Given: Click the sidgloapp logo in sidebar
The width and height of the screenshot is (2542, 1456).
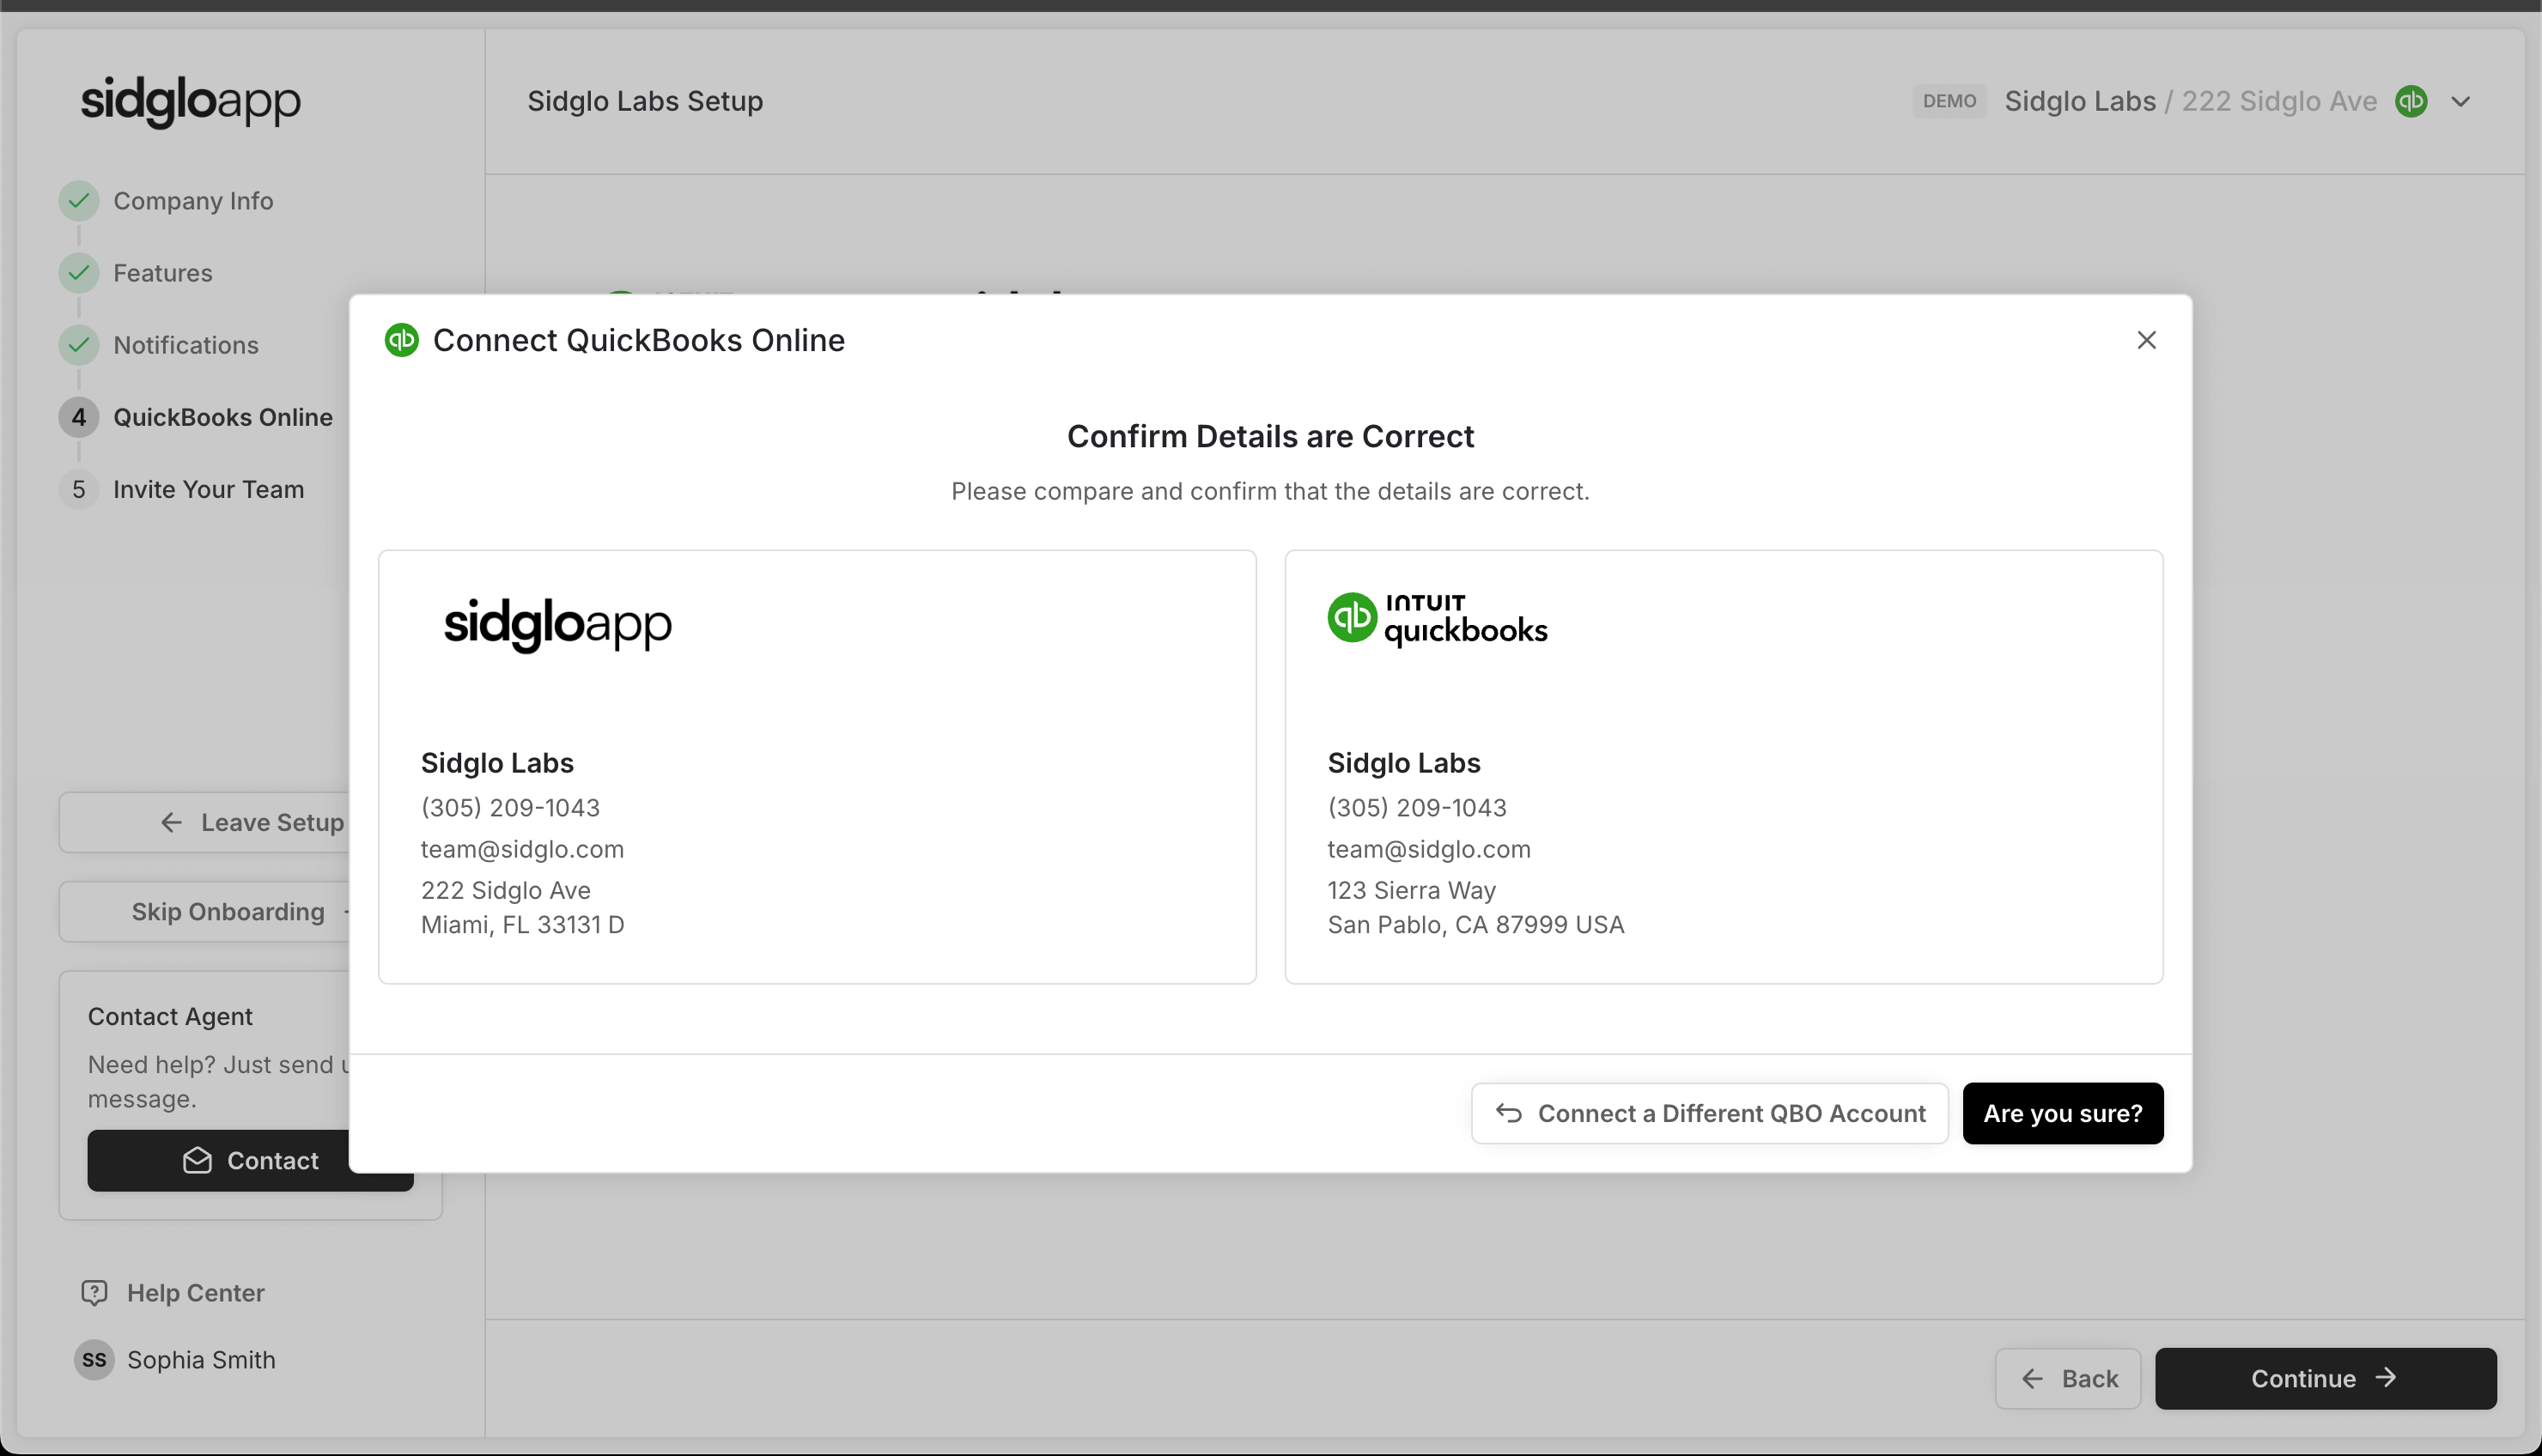Looking at the screenshot, I should 190,101.
